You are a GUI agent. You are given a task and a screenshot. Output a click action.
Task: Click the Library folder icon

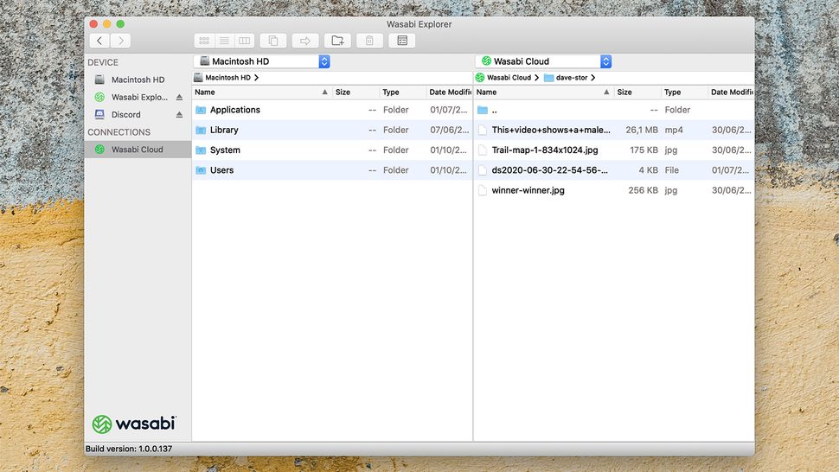coord(201,130)
